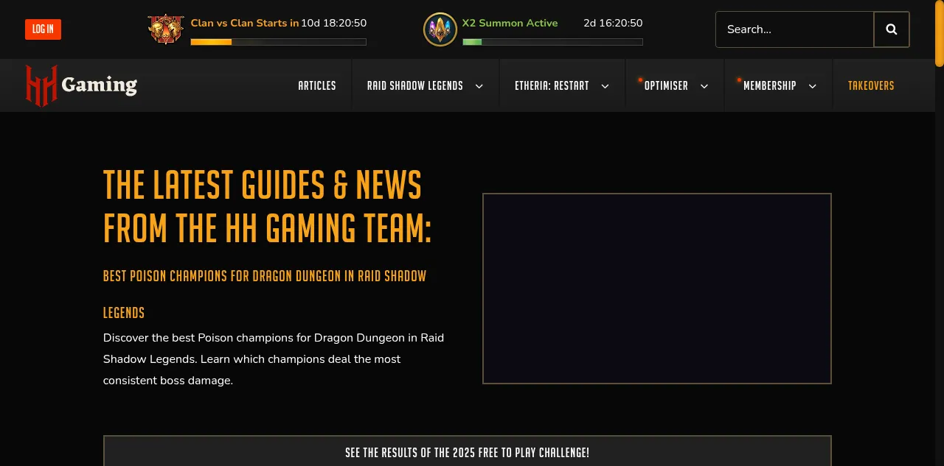Open the Optimiser menu
This screenshot has height=466, width=944.
coord(666,85)
